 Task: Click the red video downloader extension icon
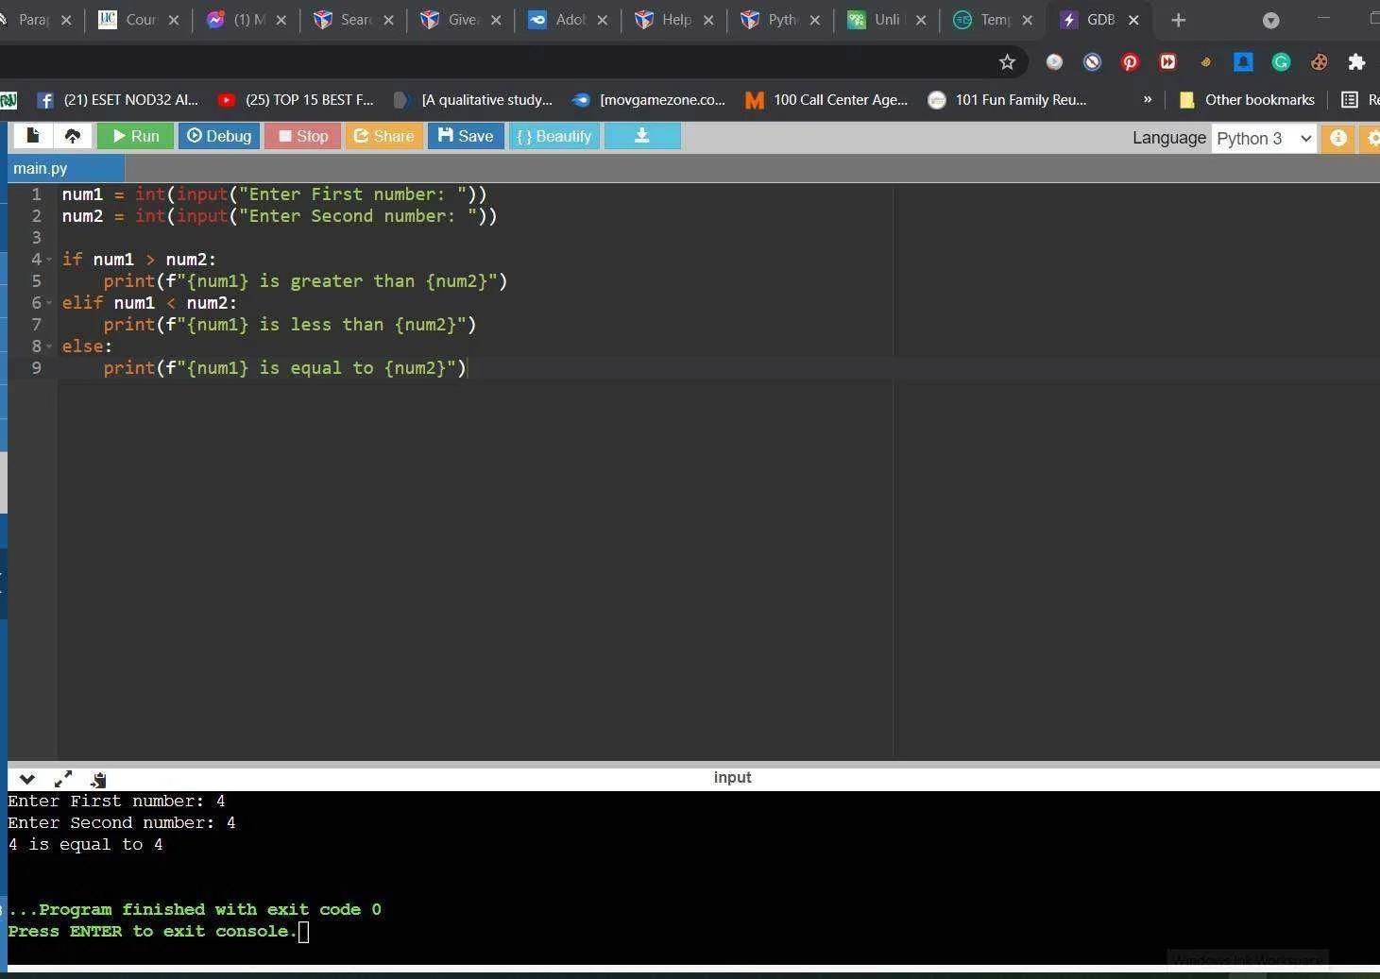pos(1167,62)
